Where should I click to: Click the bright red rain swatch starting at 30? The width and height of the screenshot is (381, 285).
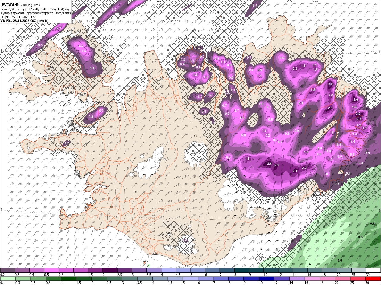coord(373,278)
